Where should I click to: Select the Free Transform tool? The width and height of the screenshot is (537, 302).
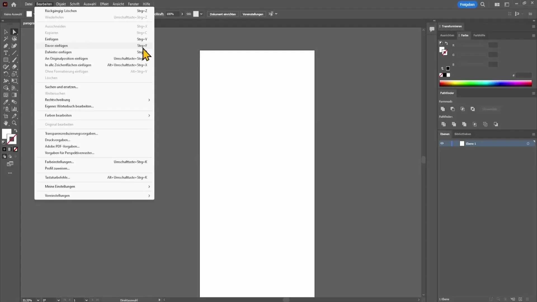14,81
